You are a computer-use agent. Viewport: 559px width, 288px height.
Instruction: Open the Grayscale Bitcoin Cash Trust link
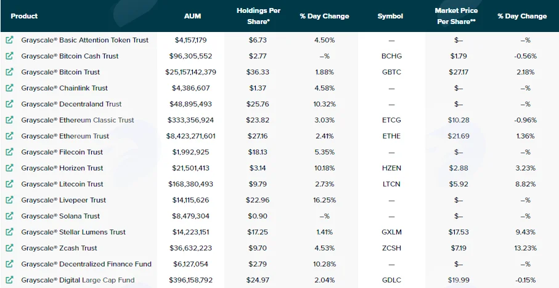(x=70, y=56)
